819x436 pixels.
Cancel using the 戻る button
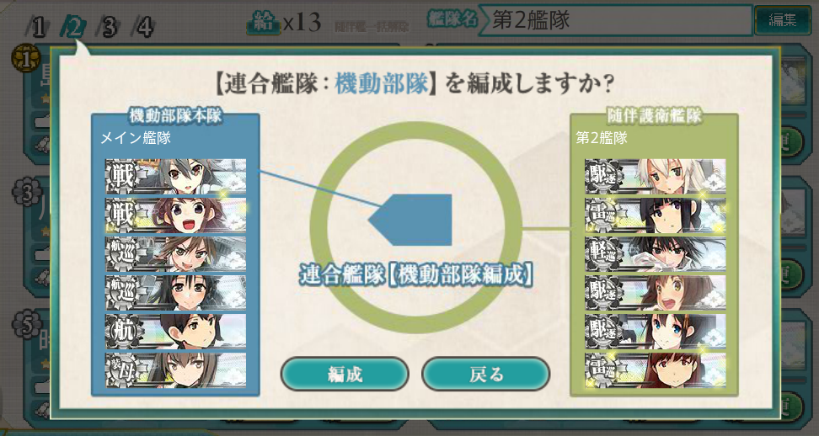coord(486,374)
